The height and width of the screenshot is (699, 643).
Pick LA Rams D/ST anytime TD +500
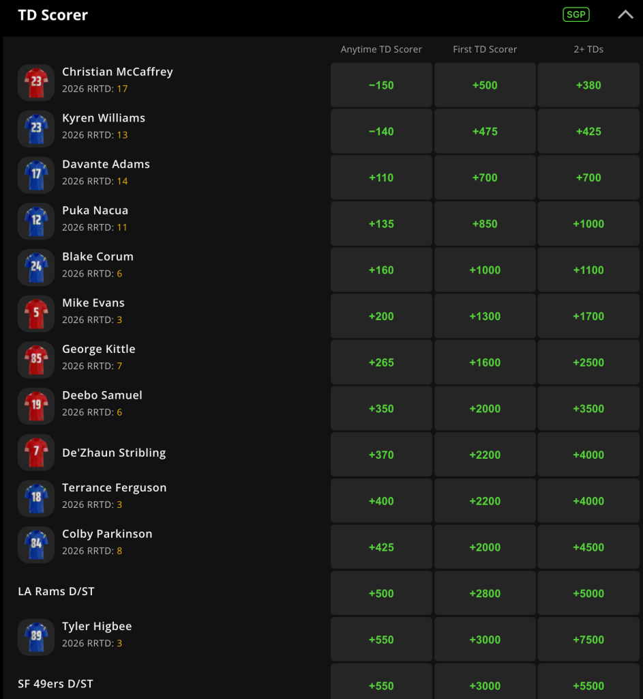381,593
